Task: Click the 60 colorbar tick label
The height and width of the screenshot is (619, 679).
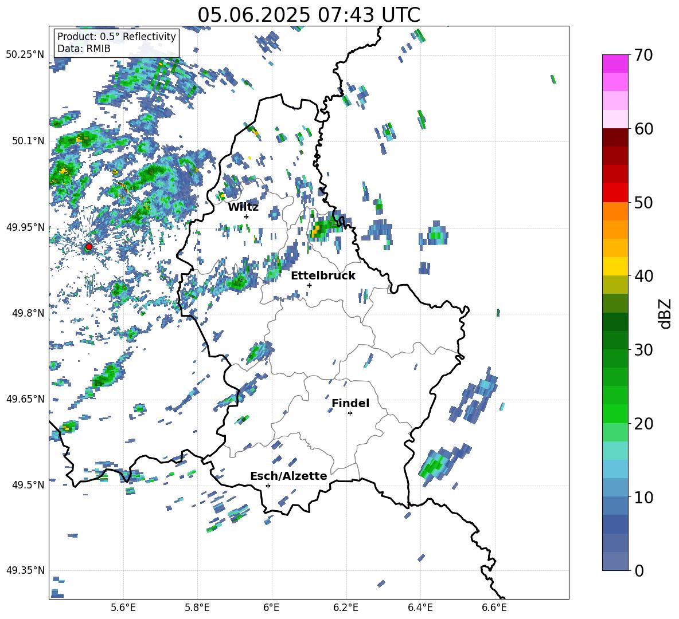Action: click(x=643, y=129)
